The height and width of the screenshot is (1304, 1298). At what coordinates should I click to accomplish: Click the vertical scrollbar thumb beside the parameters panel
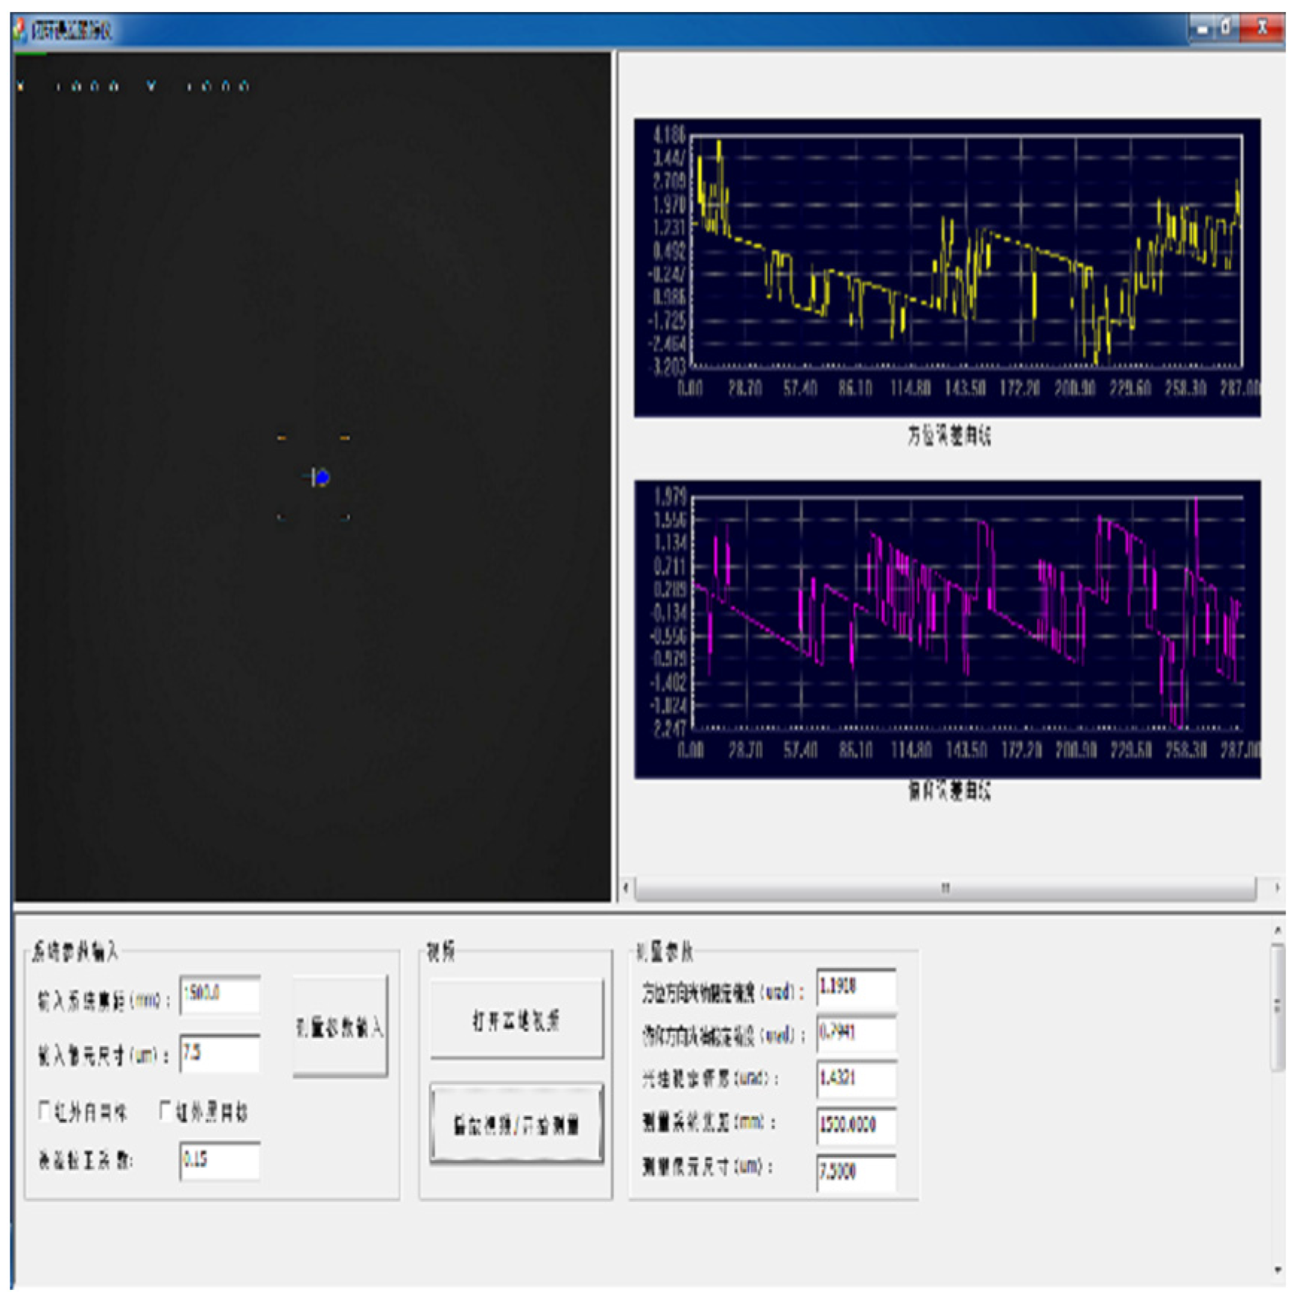point(1277,1006)
